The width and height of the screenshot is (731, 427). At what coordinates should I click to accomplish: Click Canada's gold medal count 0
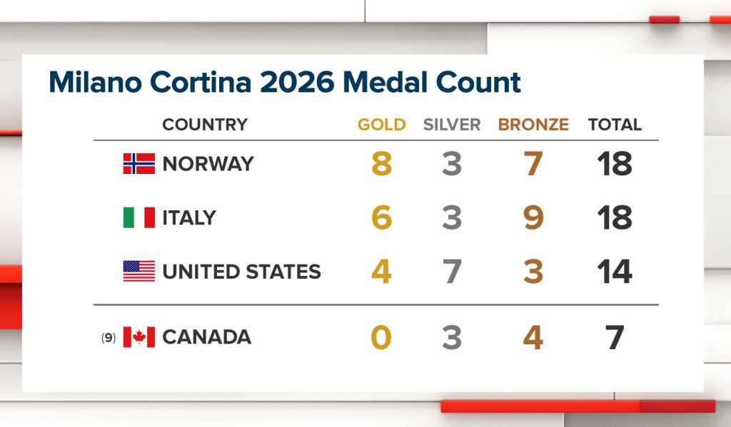(x=381, y=337)
